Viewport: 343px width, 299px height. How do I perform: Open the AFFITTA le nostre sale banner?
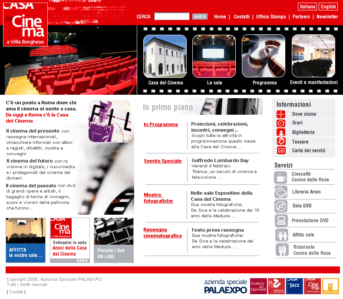click(x=26, y=240)
